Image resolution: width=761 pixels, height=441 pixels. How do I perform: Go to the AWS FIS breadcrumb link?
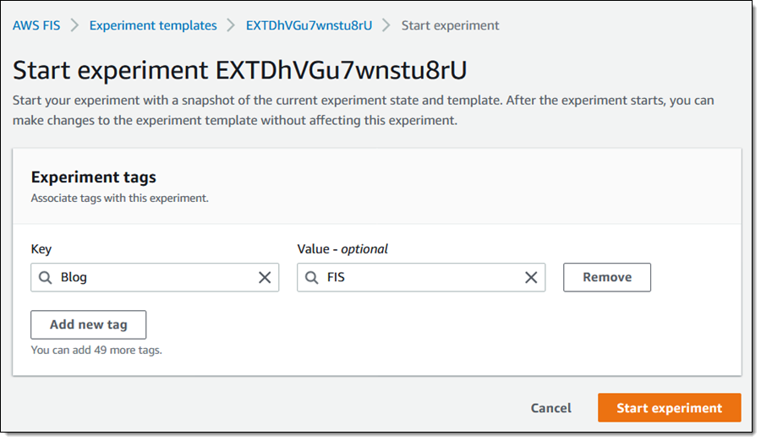coord(36,25)
